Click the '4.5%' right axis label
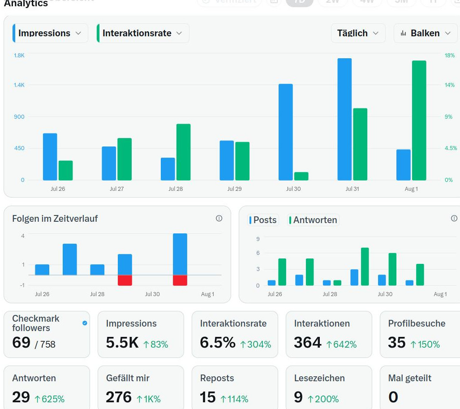The height and width of the screenshot is (409, 460). pyautogui.click(x=451, y=148)
